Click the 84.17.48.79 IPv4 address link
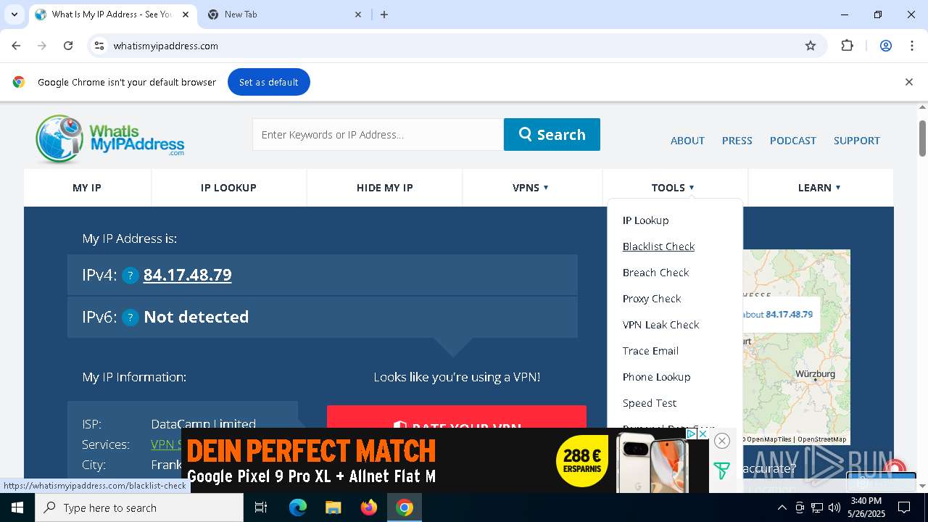Image resolution: width=928 pixels, height=522 pixels. click(x=188, y=275)
